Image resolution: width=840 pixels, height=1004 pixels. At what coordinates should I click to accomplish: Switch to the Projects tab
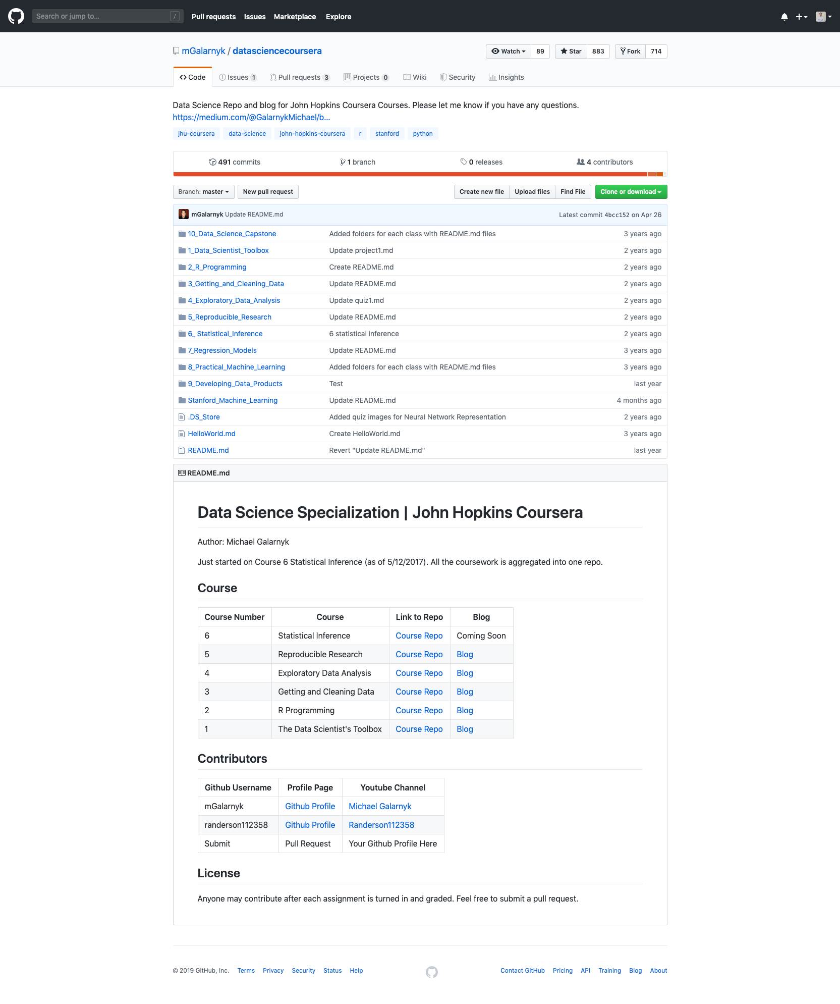366,77
